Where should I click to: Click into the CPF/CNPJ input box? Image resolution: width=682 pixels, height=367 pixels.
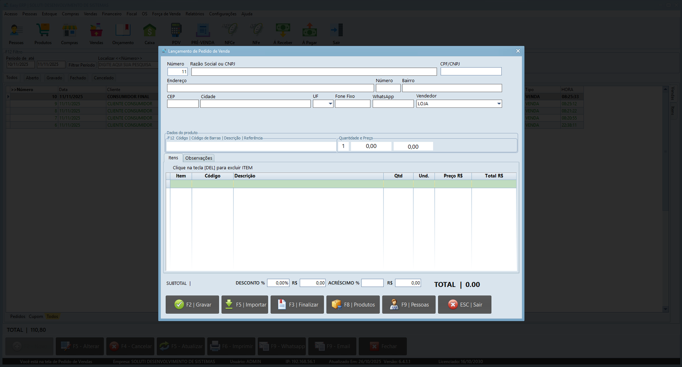(471, 72)
